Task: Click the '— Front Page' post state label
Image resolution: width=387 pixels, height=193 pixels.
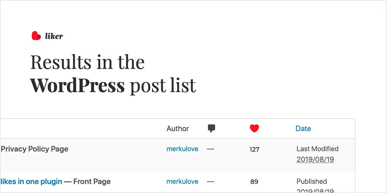Action: (87, 181)
